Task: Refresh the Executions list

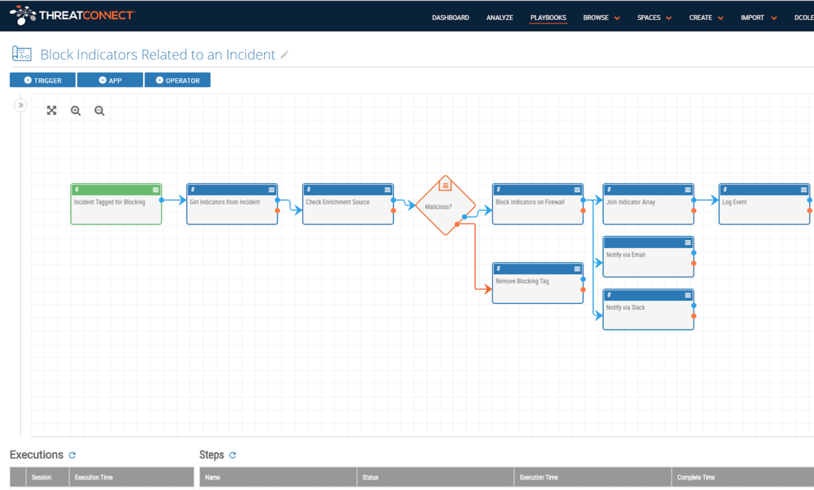Action: (72, 455)
